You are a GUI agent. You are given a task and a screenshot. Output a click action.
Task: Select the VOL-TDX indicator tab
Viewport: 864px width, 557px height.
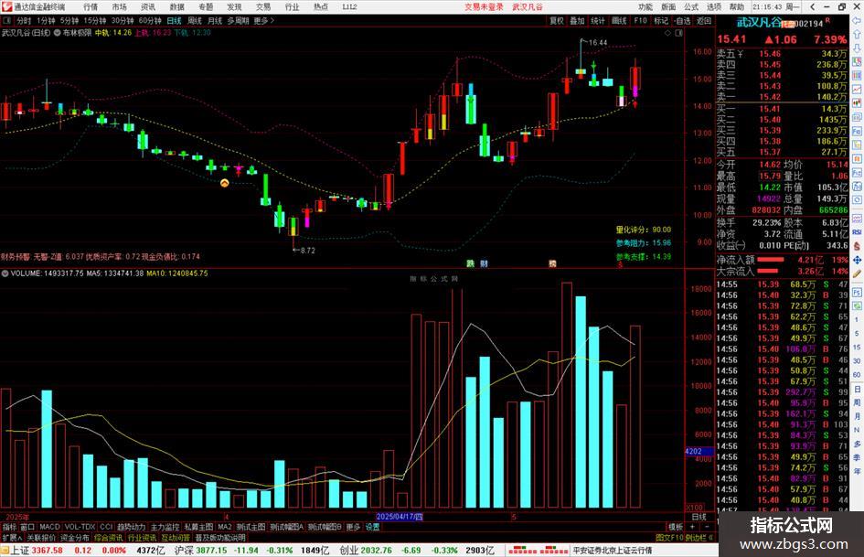tap(80, 527)
